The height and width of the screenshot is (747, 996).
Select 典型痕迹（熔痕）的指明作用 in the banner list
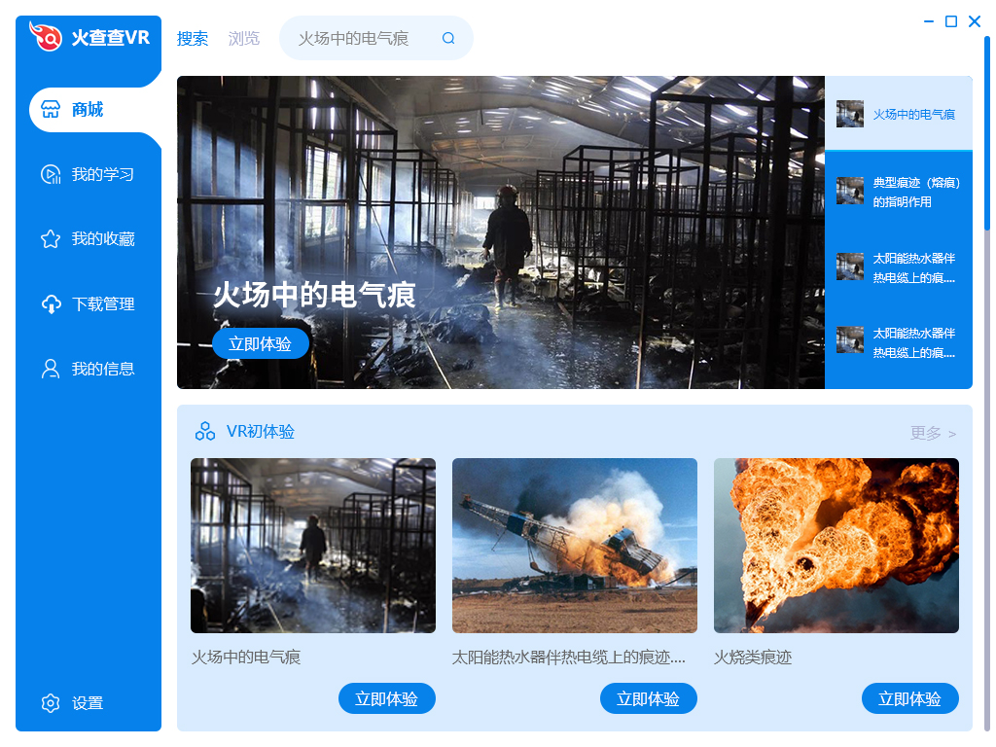pyautogui.click(x=899, y=192)
